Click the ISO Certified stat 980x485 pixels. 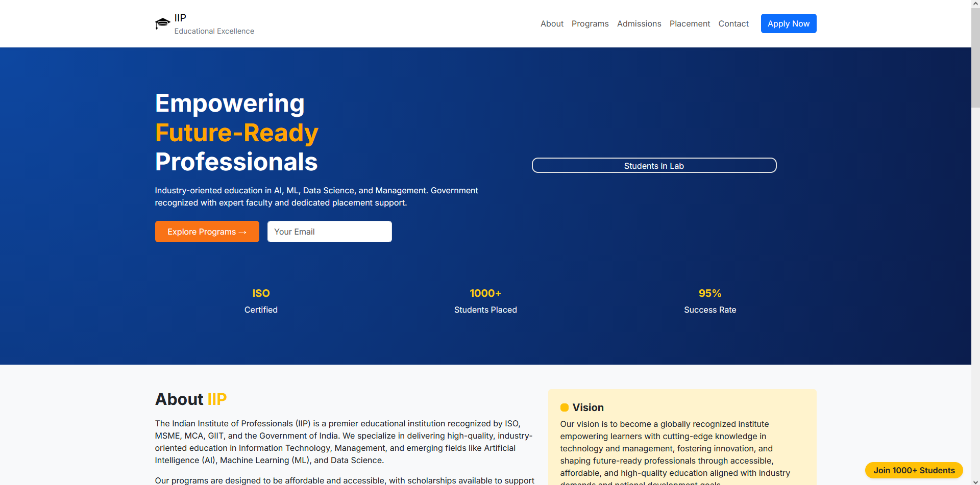[x=261, y=301]
